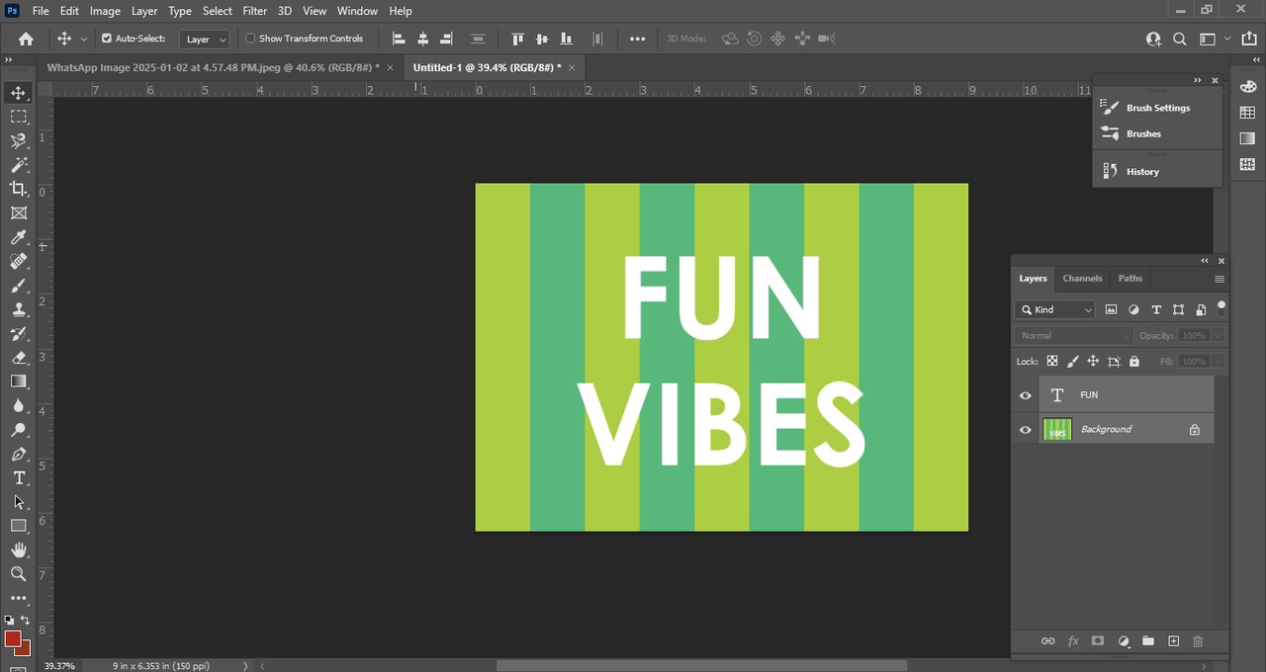The height and width of the screenshot is (672, 1266).
Task: Align right edges in options bar
Action: tap(446, 39)
